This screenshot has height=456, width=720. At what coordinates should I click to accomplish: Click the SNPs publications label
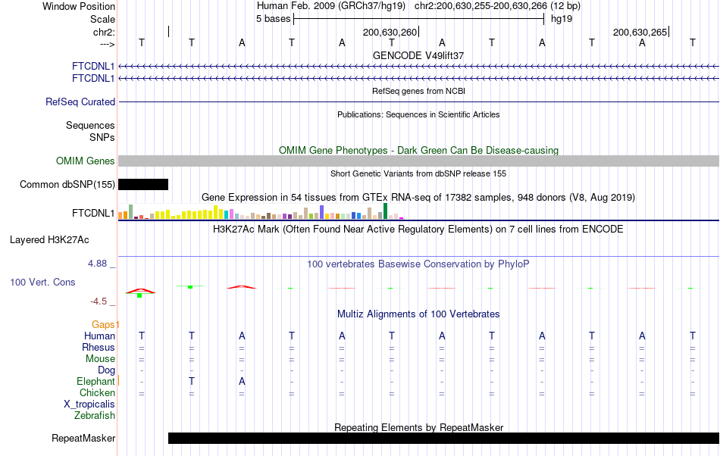pos(102,137)
